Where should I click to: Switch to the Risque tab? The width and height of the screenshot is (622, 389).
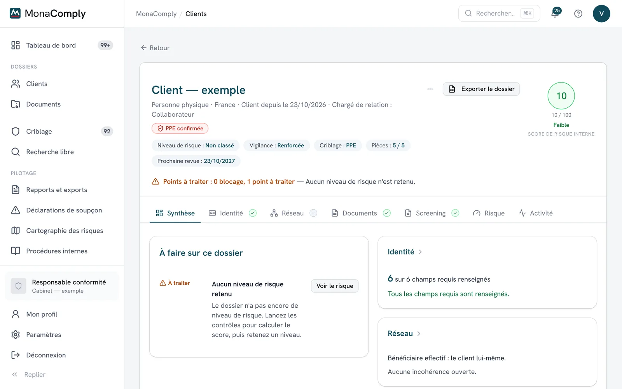pos(489,213)
